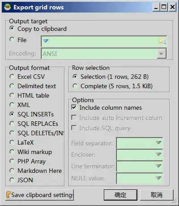The image size is (179, 206).
Task: Click the clipboard icon on Save clipboard settings
Action: click(x=9, y=195)
